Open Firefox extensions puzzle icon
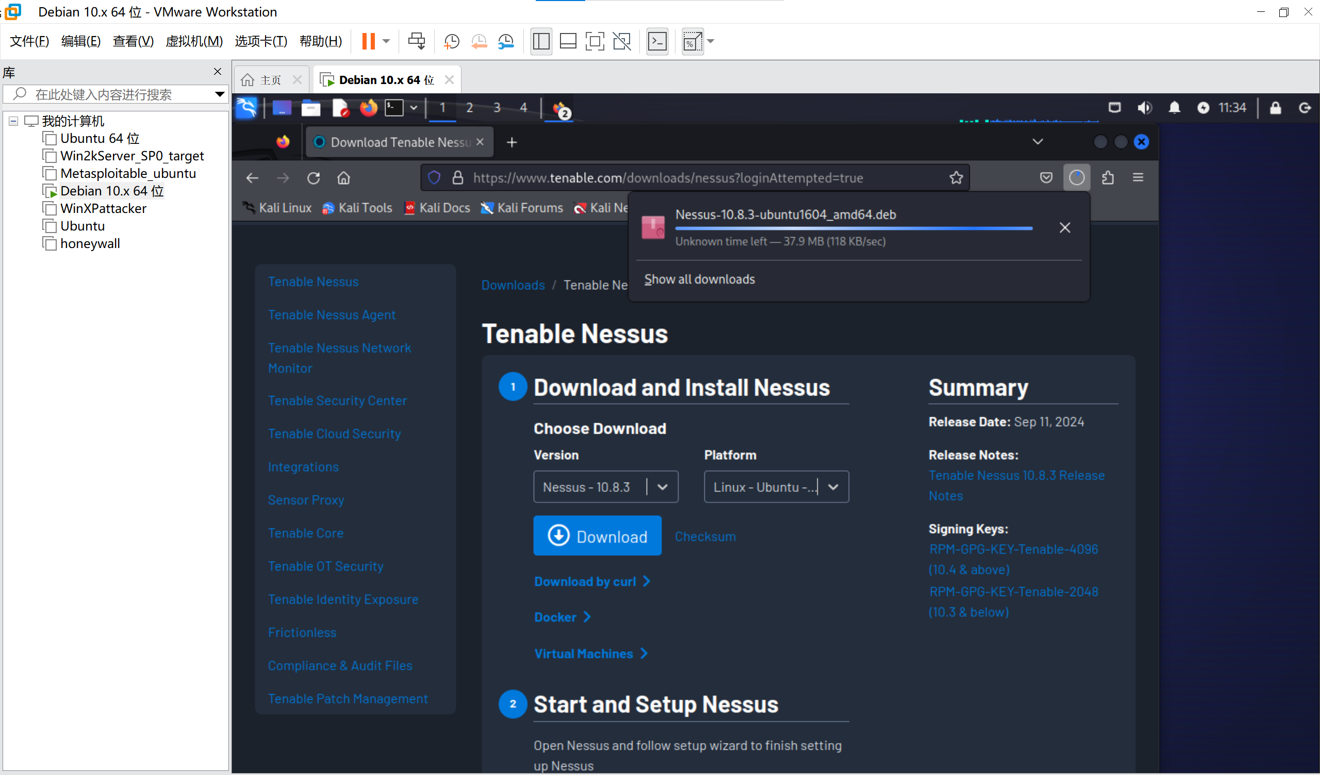This screenshot has height=775, width=1320. [x=1108, y=178]
